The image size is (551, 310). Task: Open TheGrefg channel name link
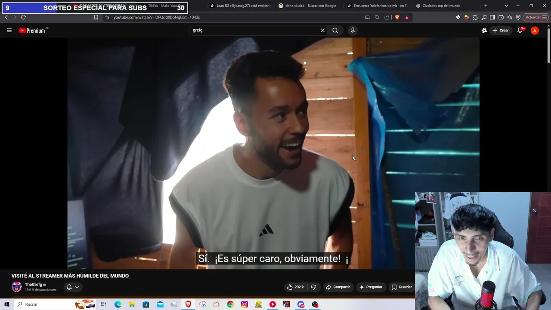[33, 285]
